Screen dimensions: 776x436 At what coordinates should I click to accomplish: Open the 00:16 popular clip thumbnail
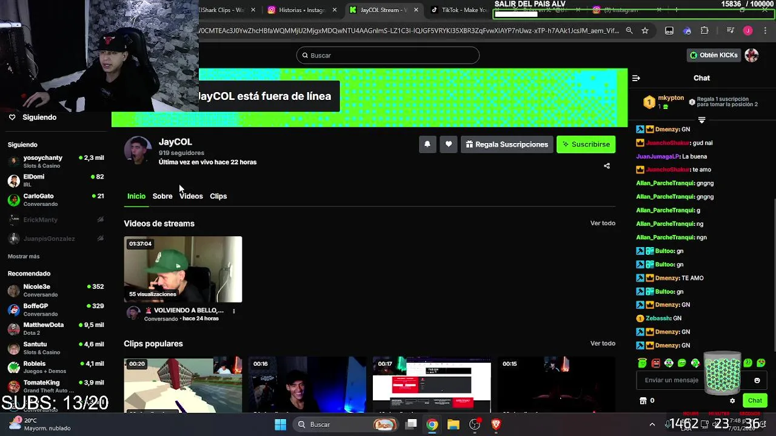click(307, 385)
